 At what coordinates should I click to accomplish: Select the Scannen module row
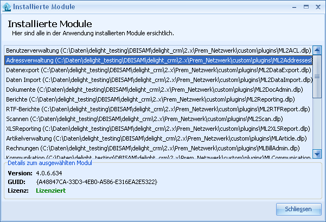158,119
